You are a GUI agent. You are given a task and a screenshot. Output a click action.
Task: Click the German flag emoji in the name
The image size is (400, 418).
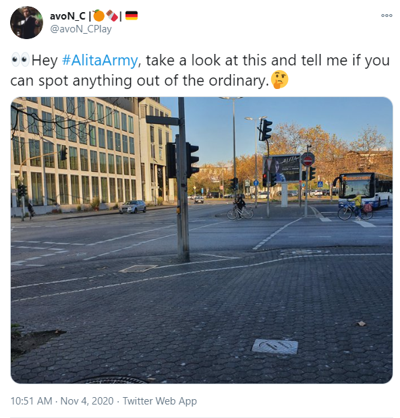click(132, 16)
